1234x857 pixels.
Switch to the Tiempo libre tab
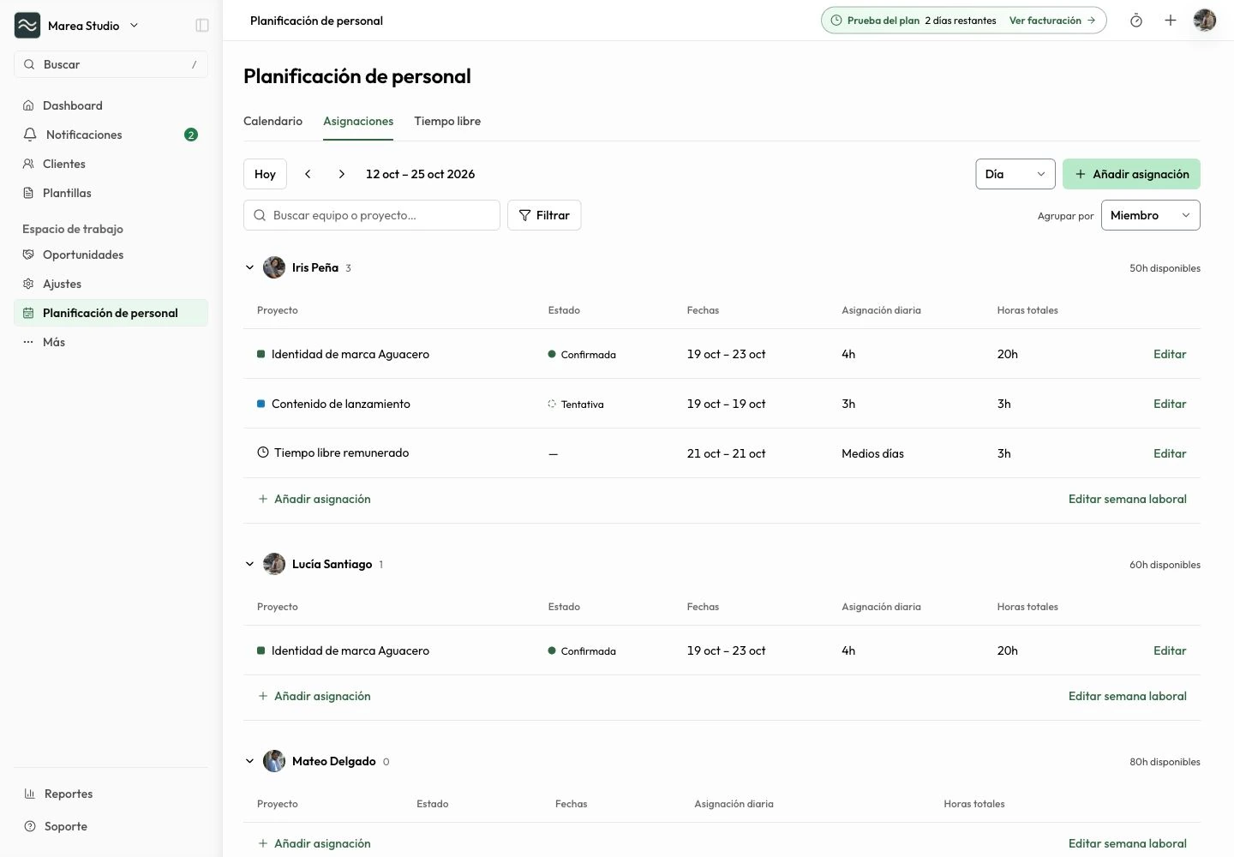447,121
